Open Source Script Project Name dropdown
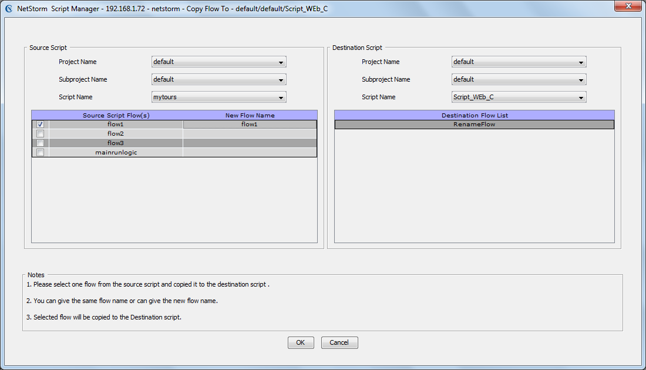The height and width of the screenshot is (370, 646). [x=219, y=62]
